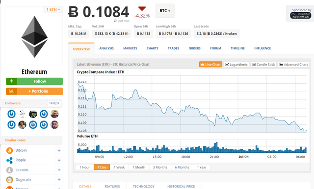The image size is (314, 189).
Task: Select the 3 Months time range
Action: coord(160,167)
